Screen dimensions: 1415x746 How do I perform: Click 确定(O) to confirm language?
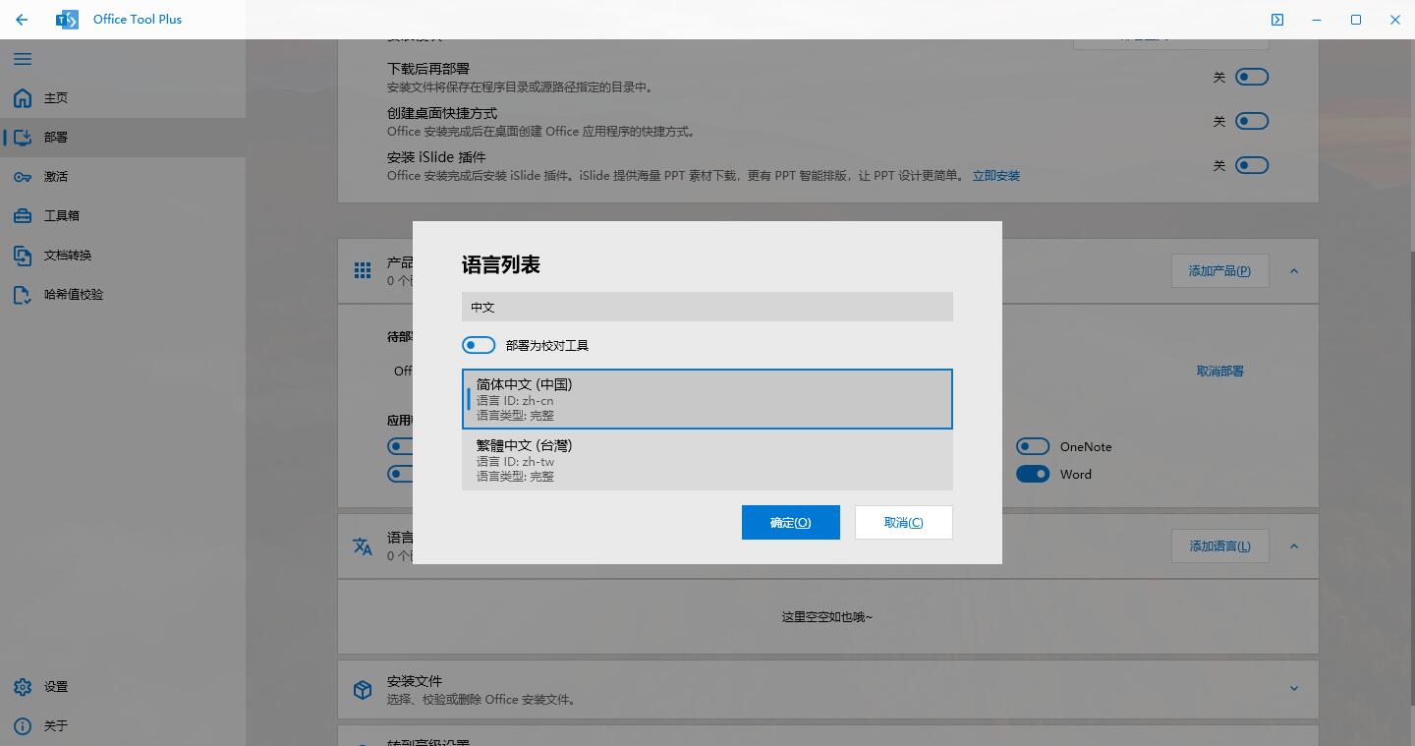[791, 523]
